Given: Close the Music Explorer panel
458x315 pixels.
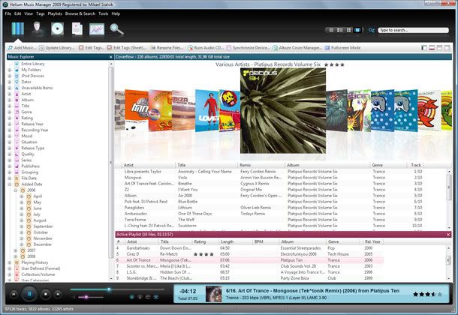Looking at the screenshot, I should click(x=110, y=57).
